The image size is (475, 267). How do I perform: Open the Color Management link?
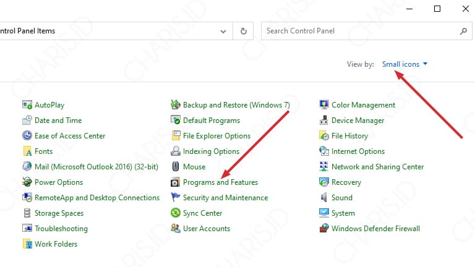(363, 105)
